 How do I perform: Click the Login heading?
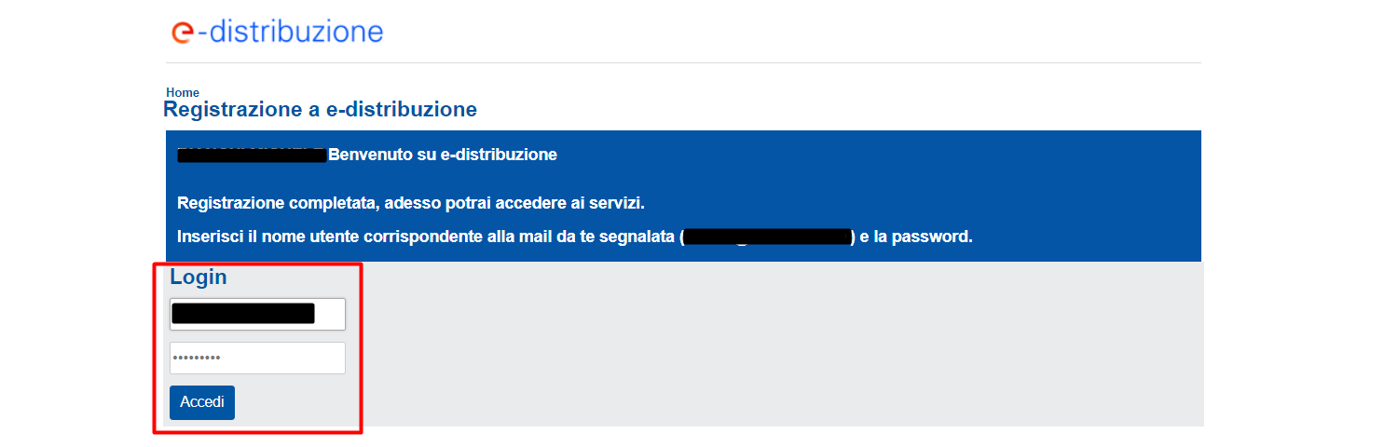coord(199,277)
